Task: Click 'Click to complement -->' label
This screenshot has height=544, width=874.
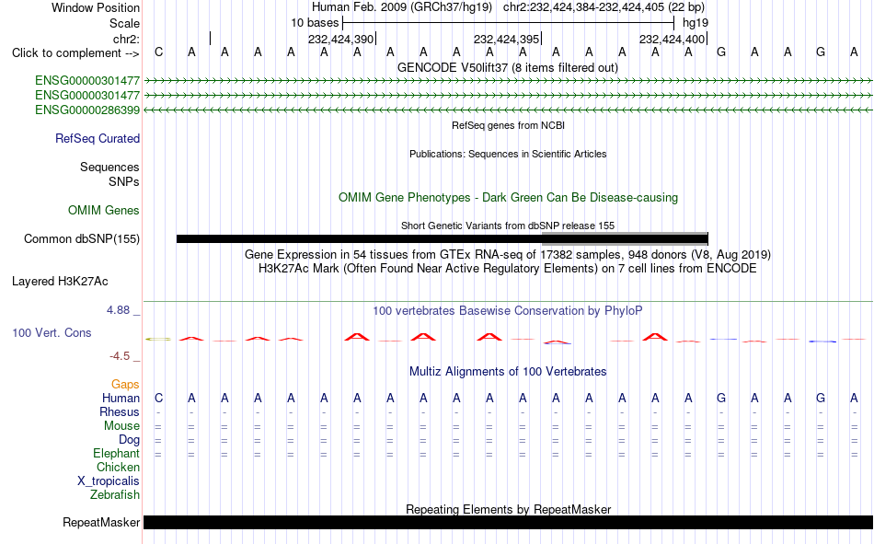Action: coord(75,53)
